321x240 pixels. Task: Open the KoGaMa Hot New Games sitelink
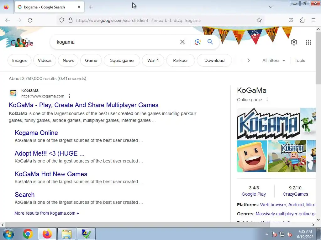coord(51,174)
